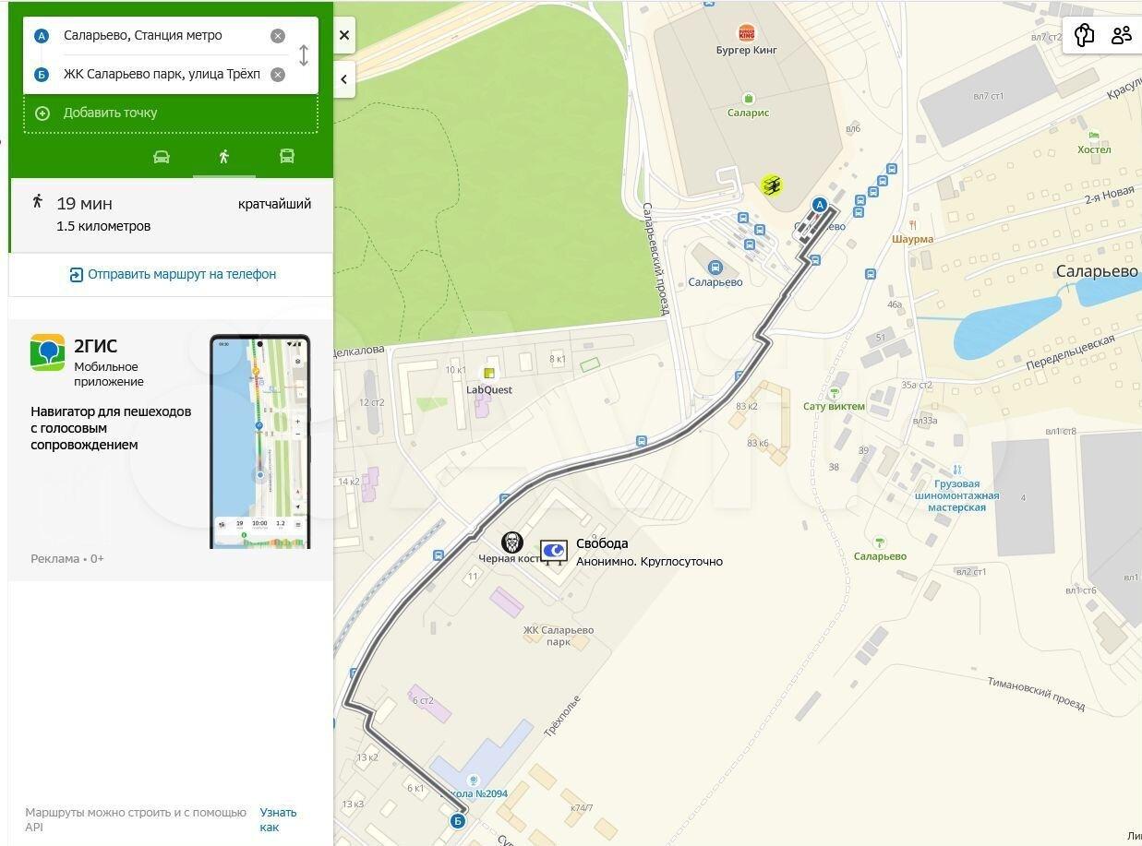Clear the Саларьево start point field

277,36
